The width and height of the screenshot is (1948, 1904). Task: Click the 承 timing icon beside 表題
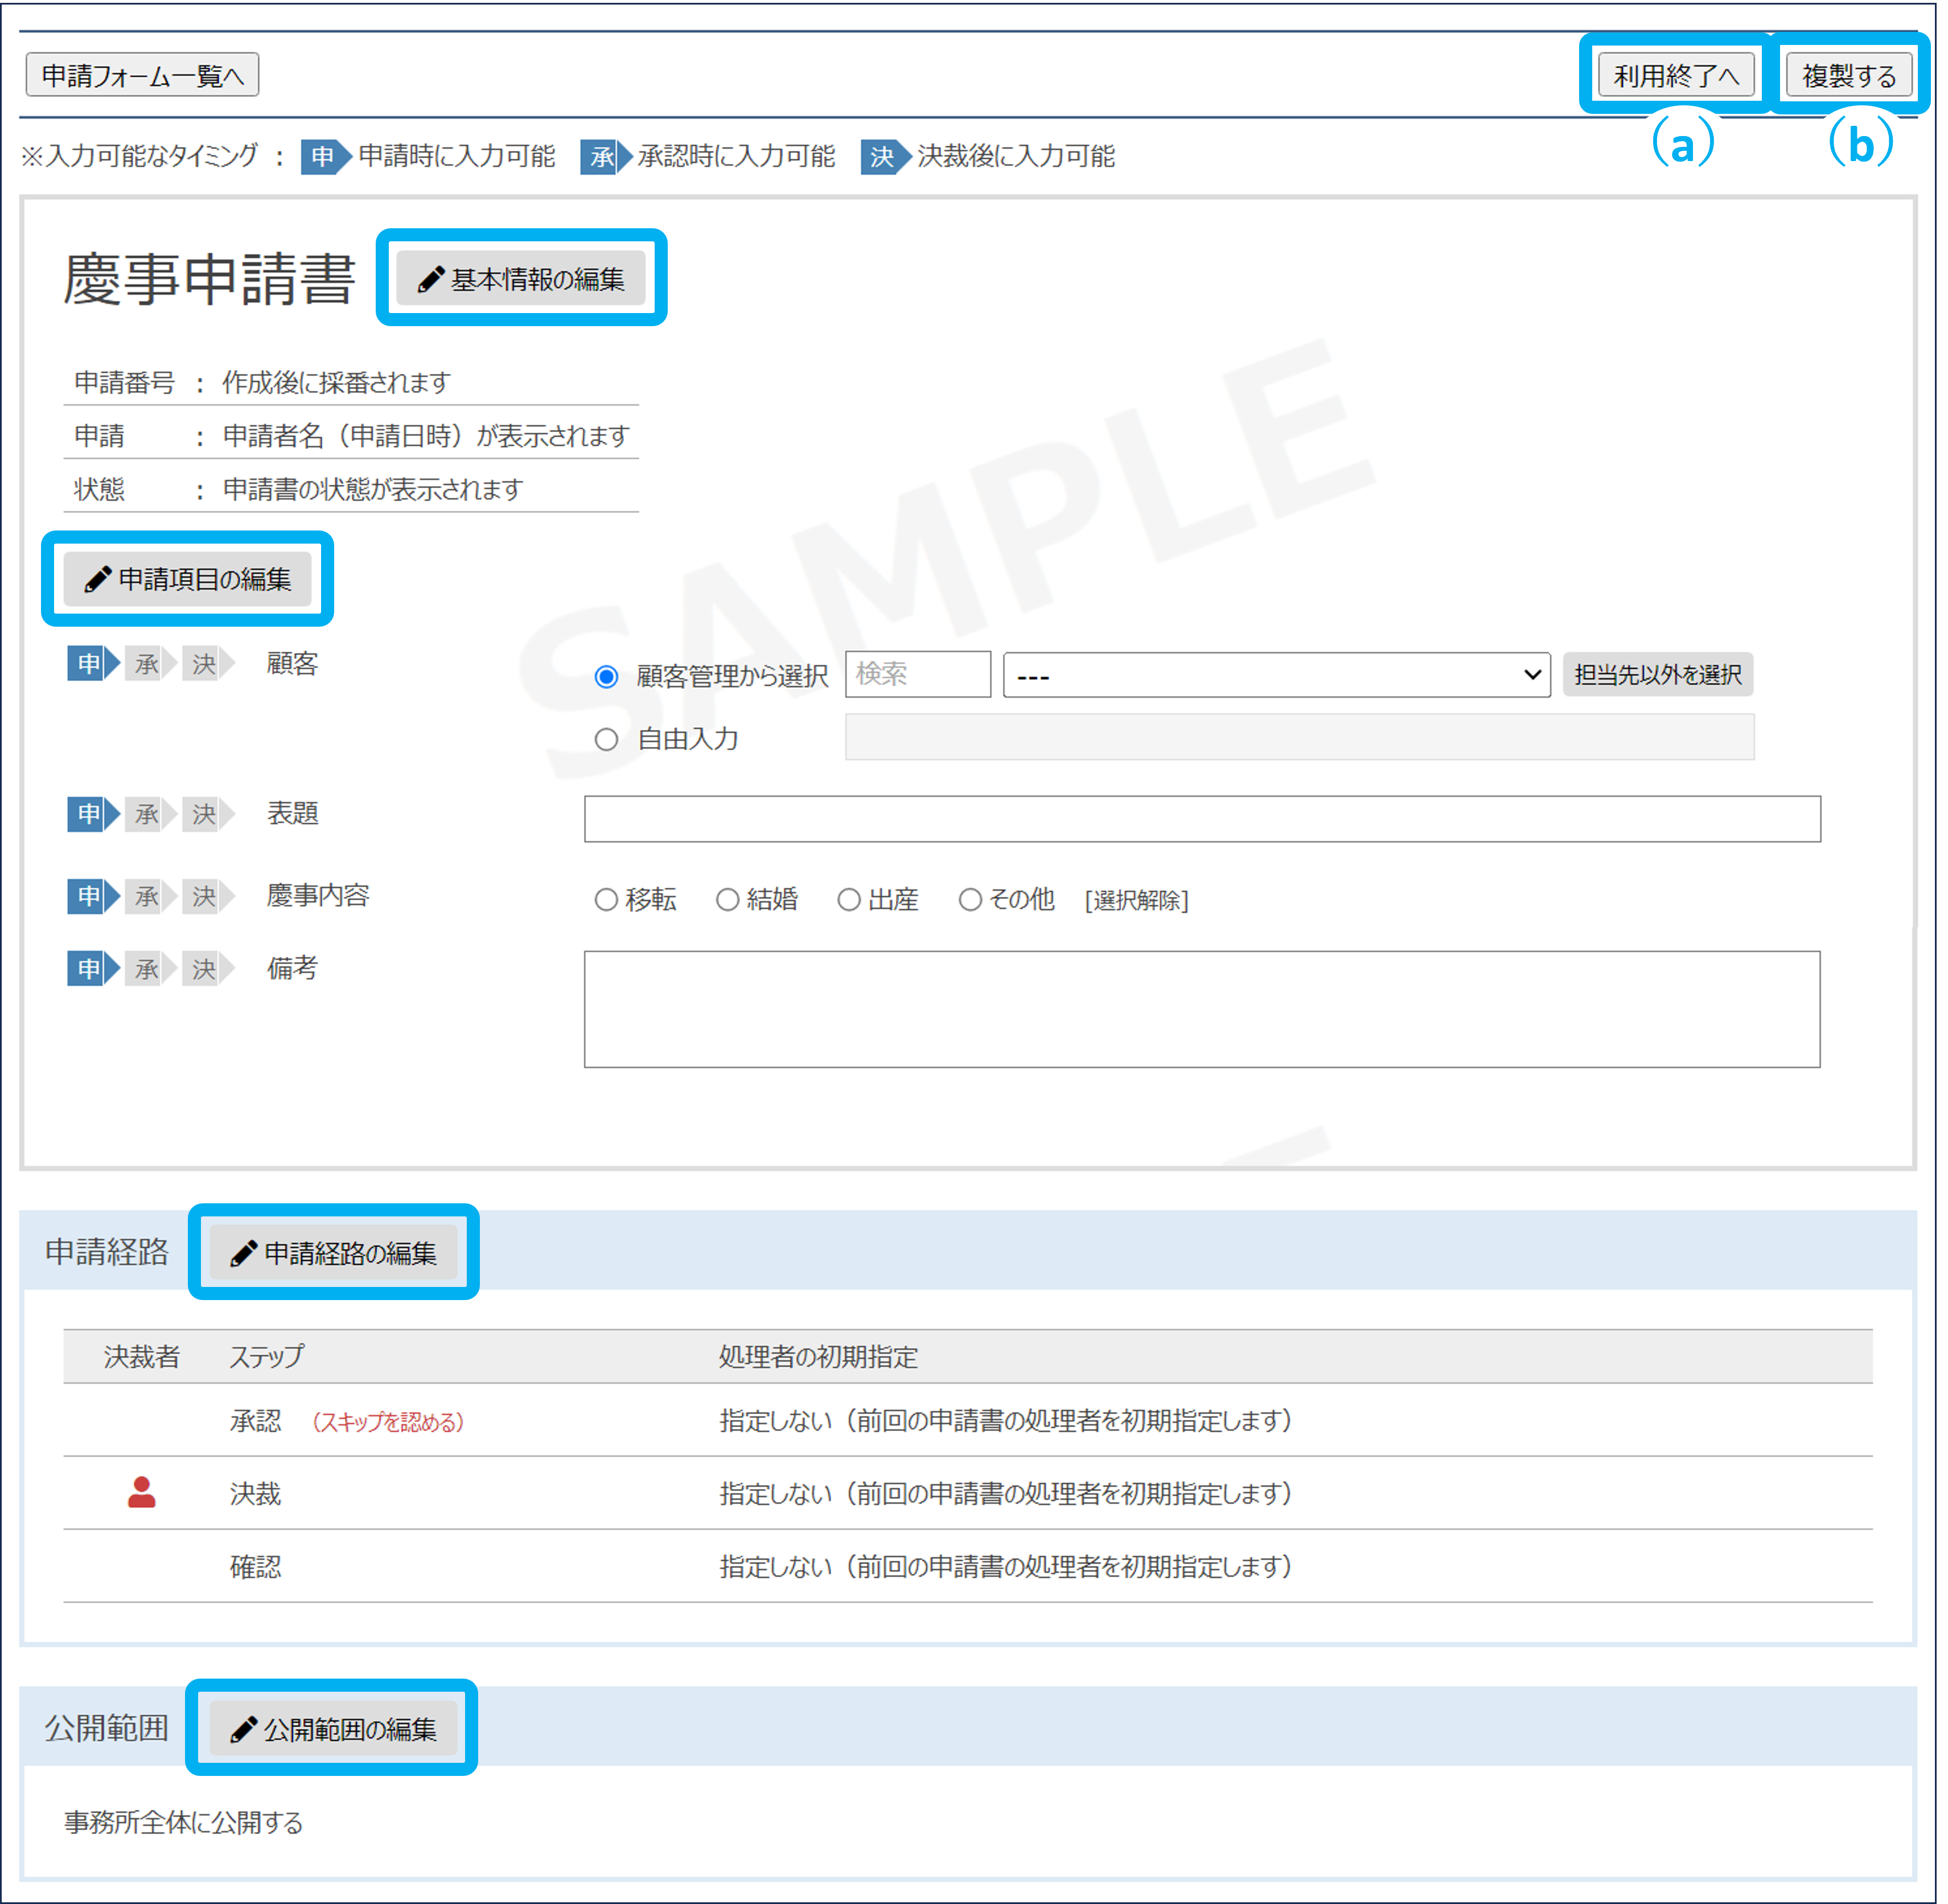148,814
